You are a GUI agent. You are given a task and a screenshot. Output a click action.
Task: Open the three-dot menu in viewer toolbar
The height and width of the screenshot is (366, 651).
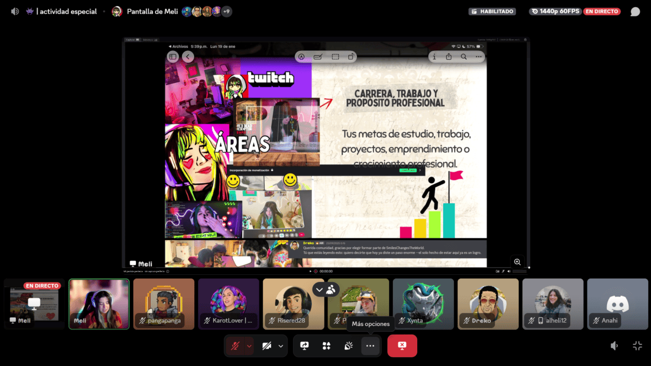point(478,56)
